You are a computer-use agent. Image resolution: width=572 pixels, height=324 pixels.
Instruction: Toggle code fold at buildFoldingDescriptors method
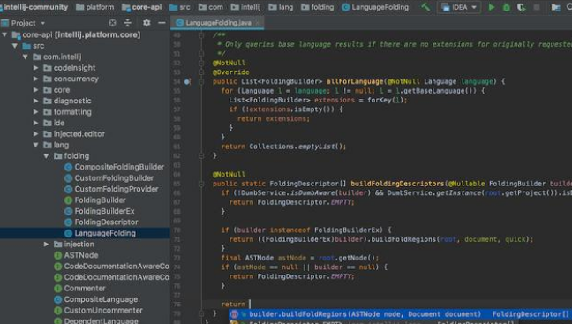tap(201, 184)
